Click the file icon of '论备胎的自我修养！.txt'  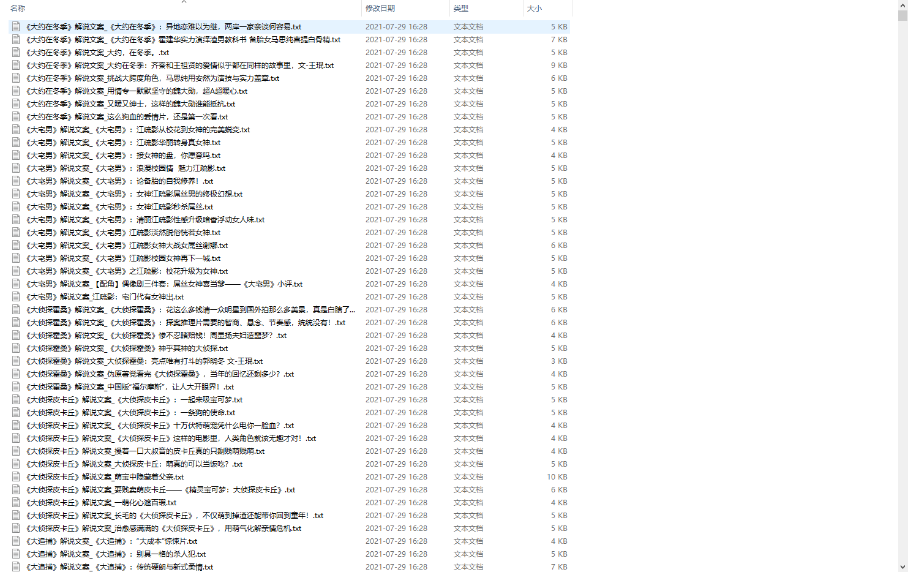click(16, 181)
